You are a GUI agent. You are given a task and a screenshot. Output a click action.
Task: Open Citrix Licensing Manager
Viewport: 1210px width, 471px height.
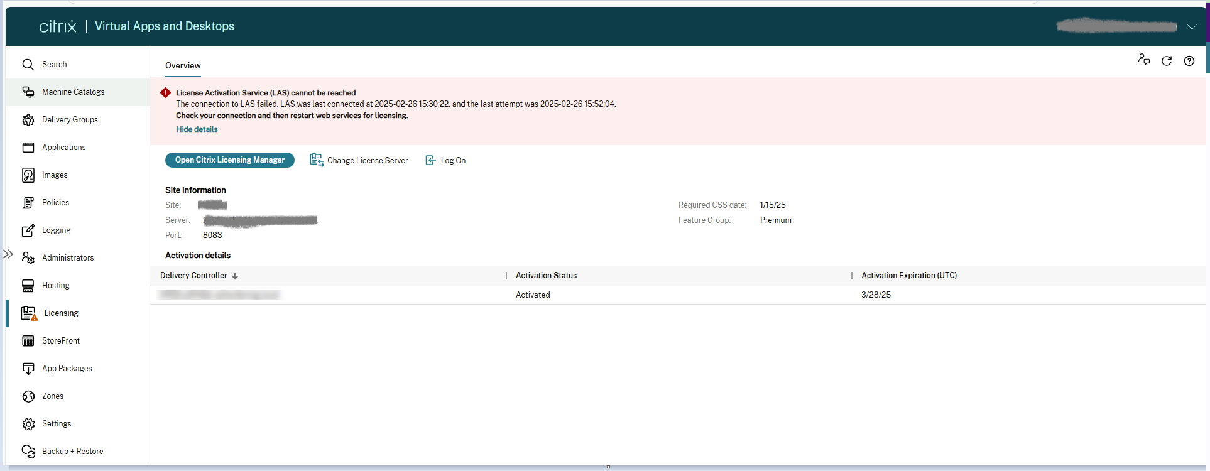tap(230, 160)
